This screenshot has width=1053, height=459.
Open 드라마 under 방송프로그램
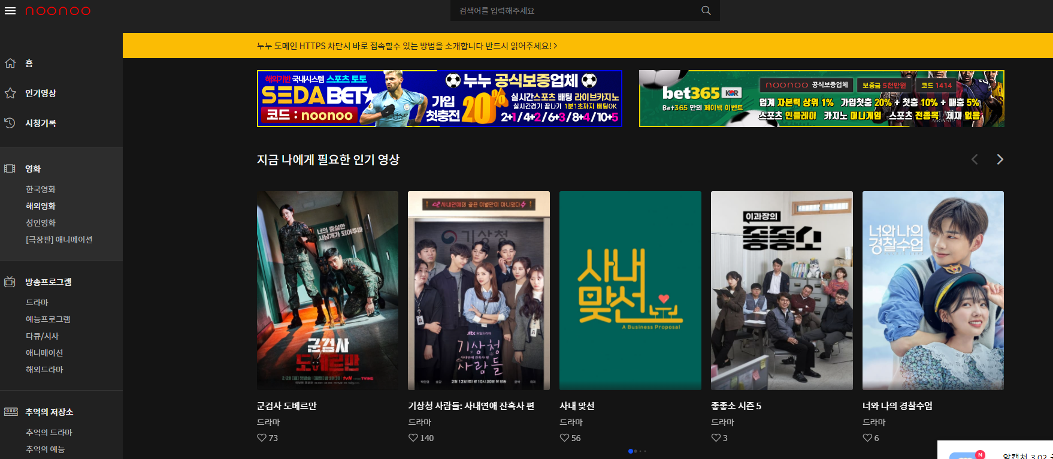(37, 302)
